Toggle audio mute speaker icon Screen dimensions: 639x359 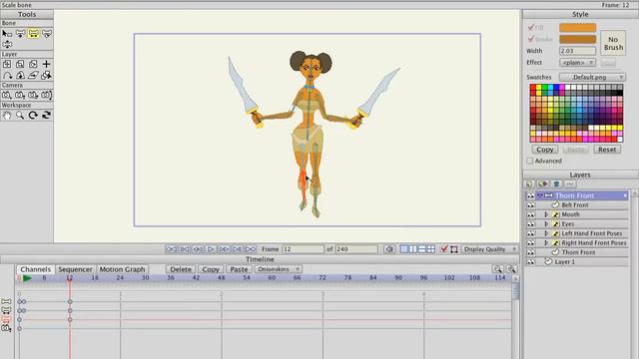[x=389, y=249]
